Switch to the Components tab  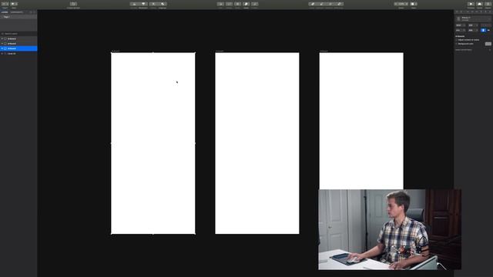[x=17, y=12]
